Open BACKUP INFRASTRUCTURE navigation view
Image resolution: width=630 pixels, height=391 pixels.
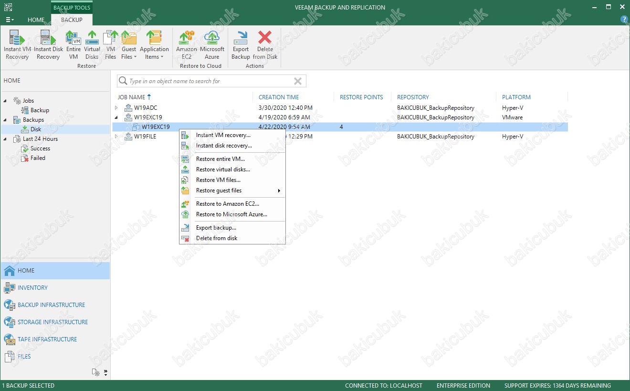(x=55, y=305)
